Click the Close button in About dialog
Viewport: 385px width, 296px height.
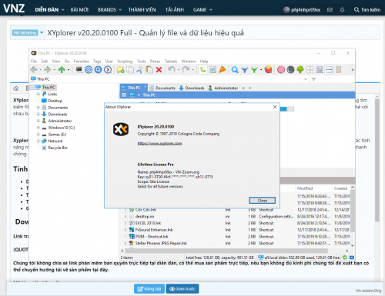click(263, 201)
